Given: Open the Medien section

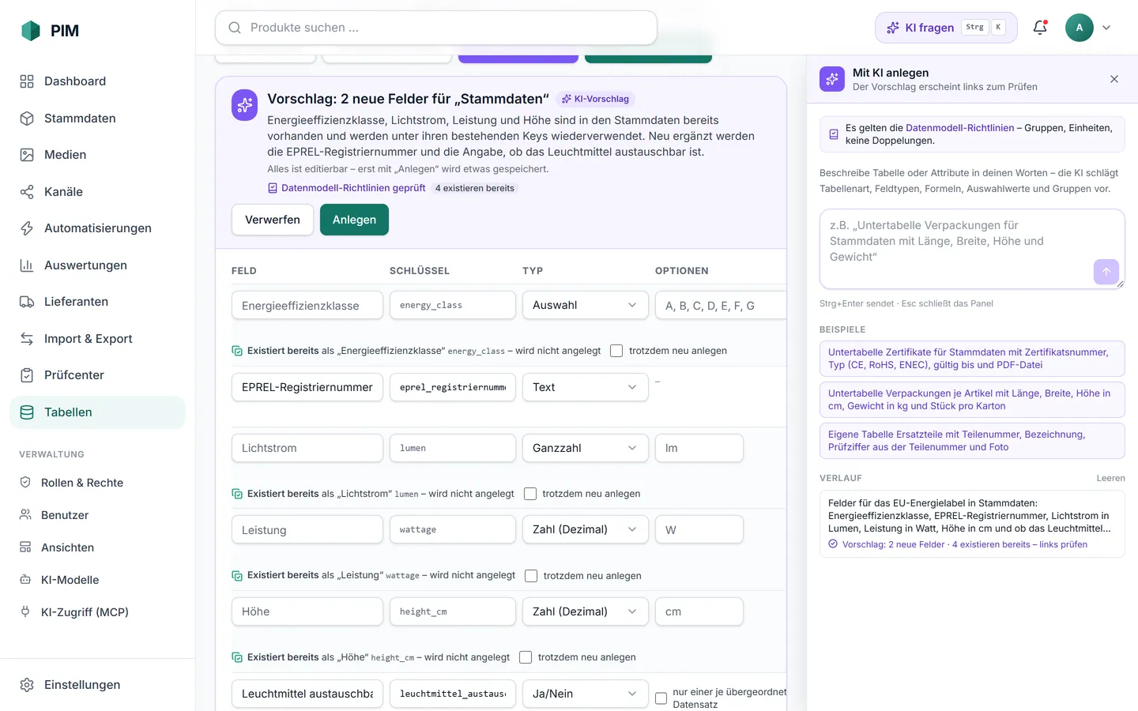Looking at the screenshot, I should coord(98,155).
